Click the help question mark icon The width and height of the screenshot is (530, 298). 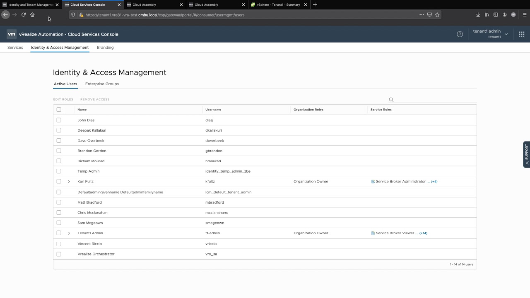pyautogui.click(x=460, y=34)
